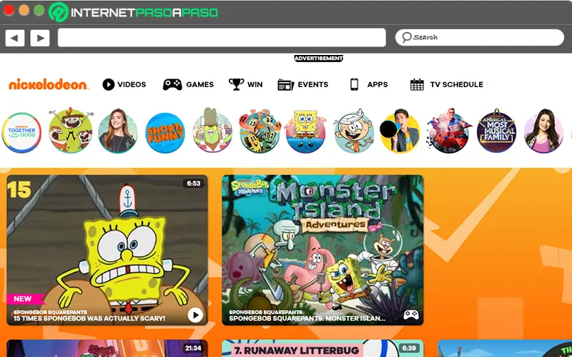The height and width of the screenshot is (357, 572).
Task: Open the red superhero show circle
Action: [x=449, y=132]
